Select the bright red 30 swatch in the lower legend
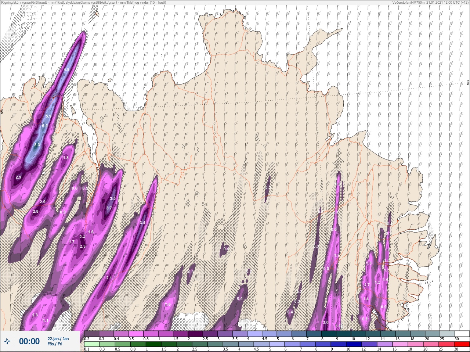The height and width of the screenshot is (352, 470). [462, 344]
